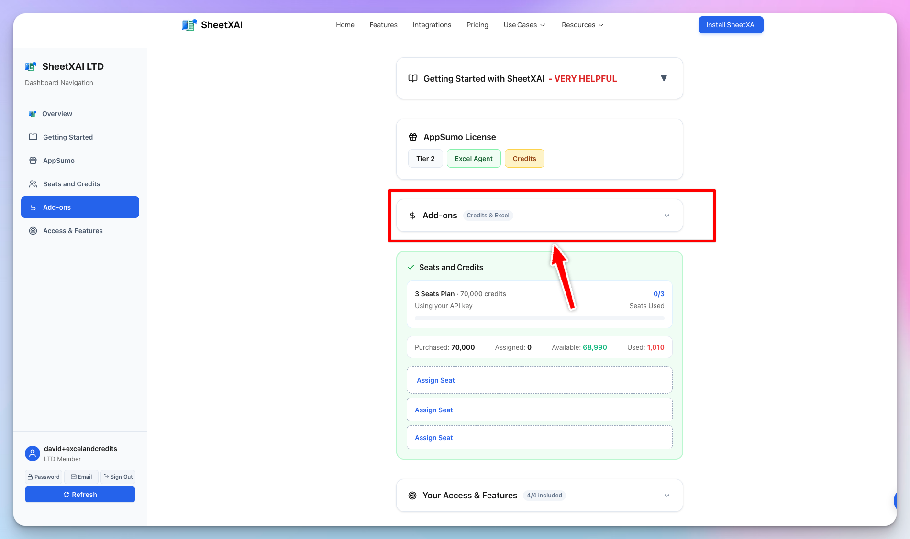Click the Refresh button in the sidebar
This screenshot has width=910, height=539.
pyautogui.click(x=80, y=494)
